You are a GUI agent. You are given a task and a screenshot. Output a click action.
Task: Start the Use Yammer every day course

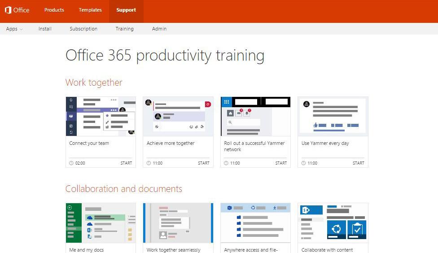[359, 163]
